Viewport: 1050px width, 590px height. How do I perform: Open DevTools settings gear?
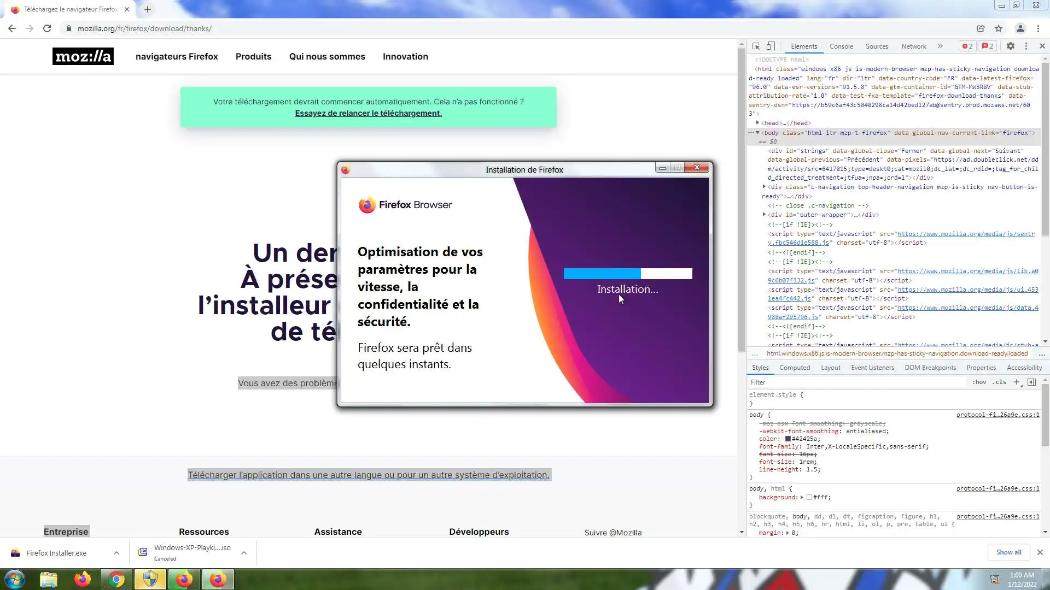[x=1010, y=46]
